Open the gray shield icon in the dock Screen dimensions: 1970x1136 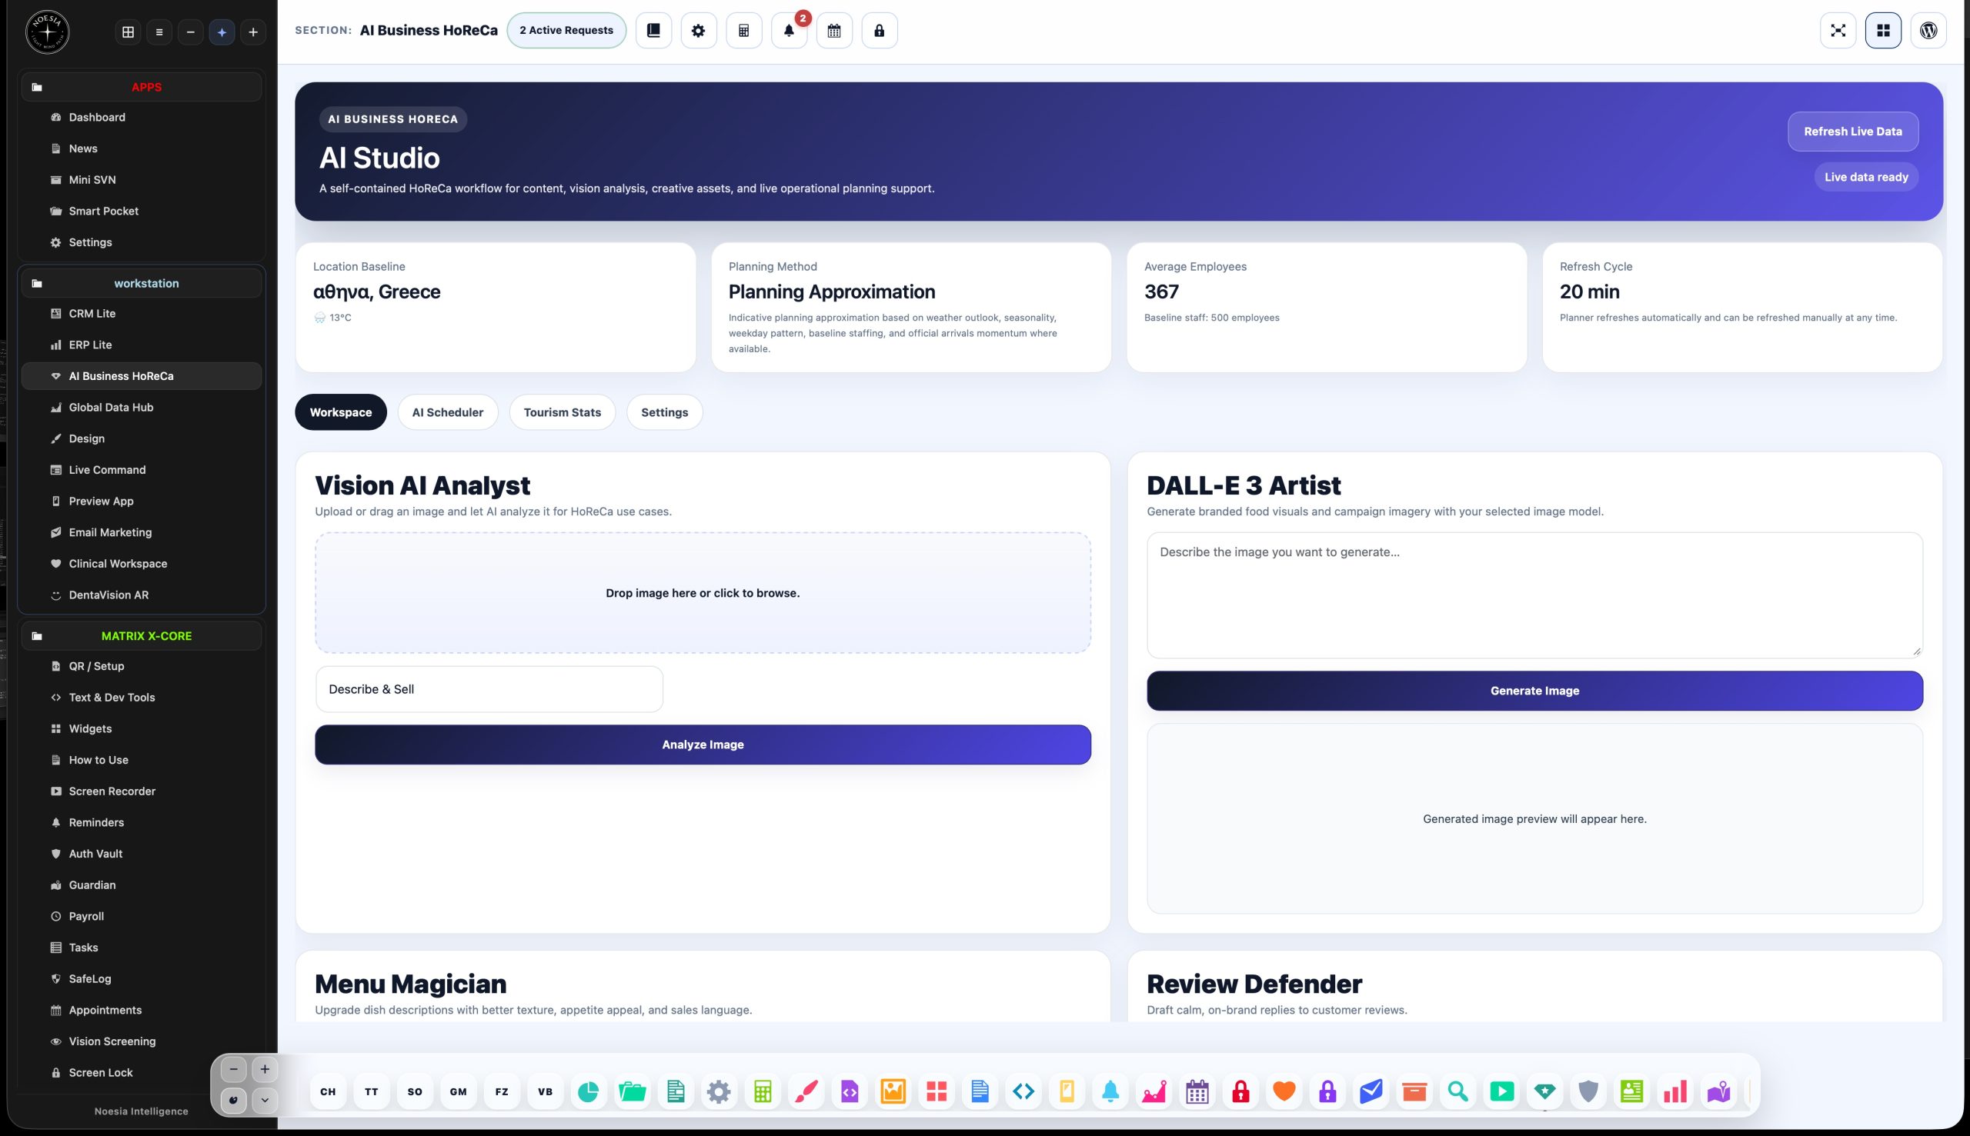(x=1588, y=1091)
